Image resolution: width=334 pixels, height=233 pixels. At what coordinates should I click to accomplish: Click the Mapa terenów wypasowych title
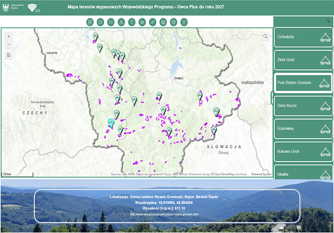click(146, 7)
